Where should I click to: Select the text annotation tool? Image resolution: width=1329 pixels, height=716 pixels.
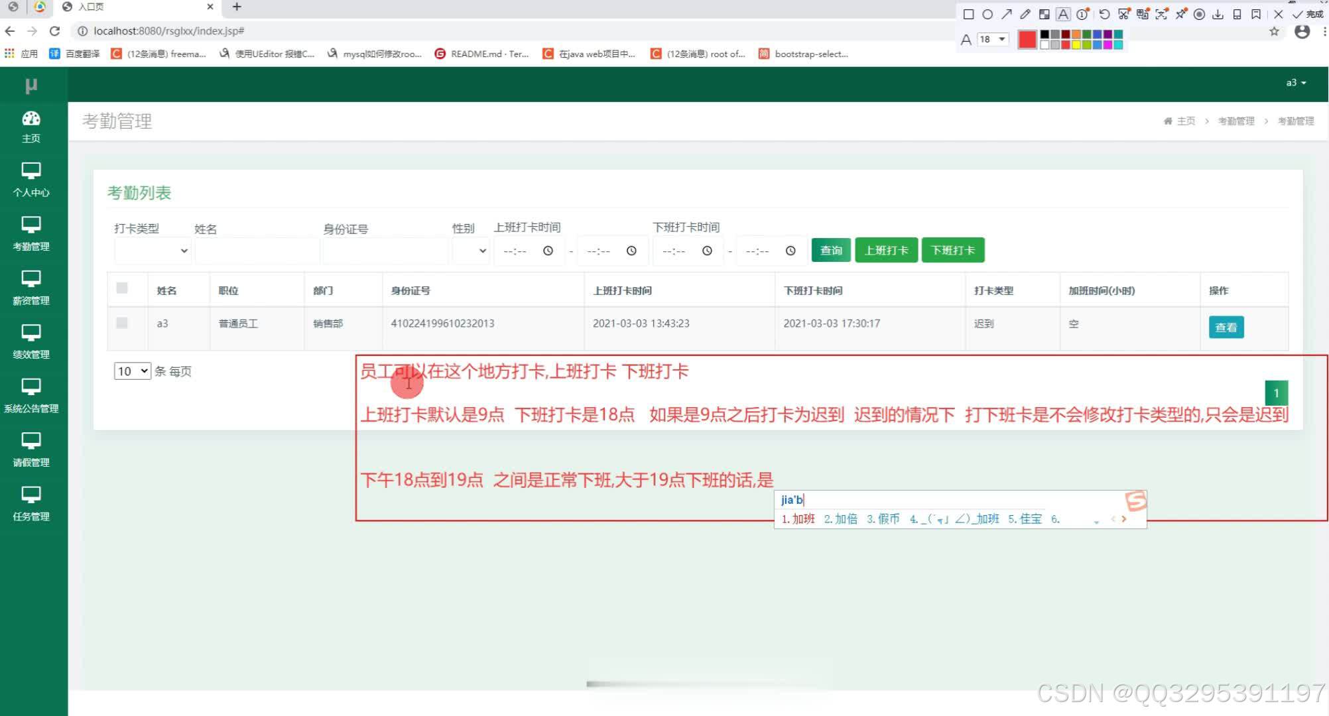pos(1063,14)
